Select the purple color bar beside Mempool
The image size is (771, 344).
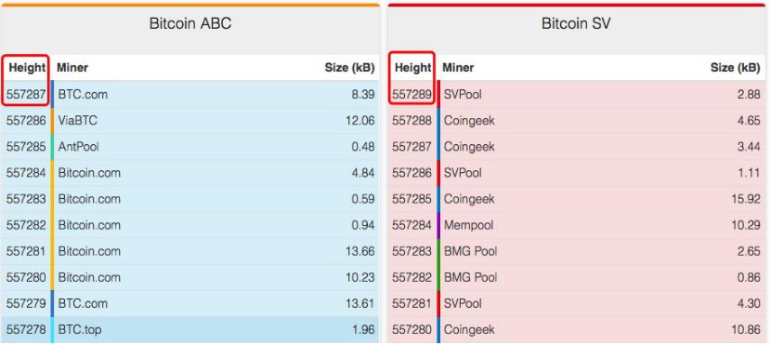point(438,225)
